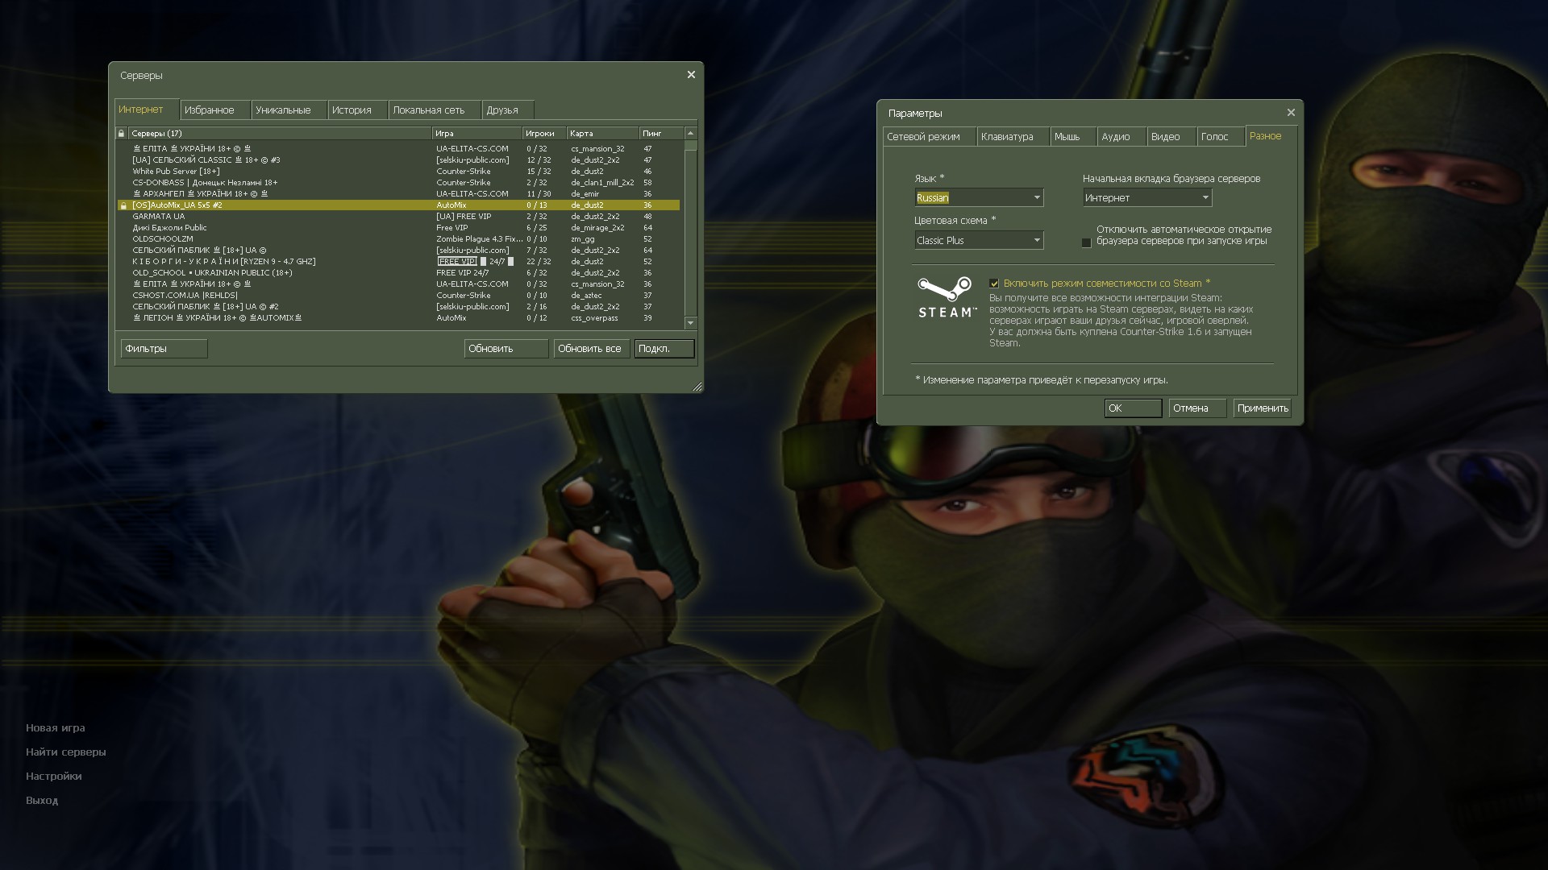The width and height of the screenshot is (1548, 870).
Task: Open the Язык language dropdown
Action: [x=979, y=197]
